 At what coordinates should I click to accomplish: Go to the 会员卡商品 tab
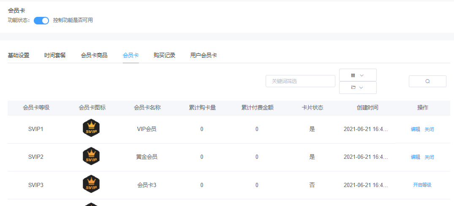coord(94,55)
